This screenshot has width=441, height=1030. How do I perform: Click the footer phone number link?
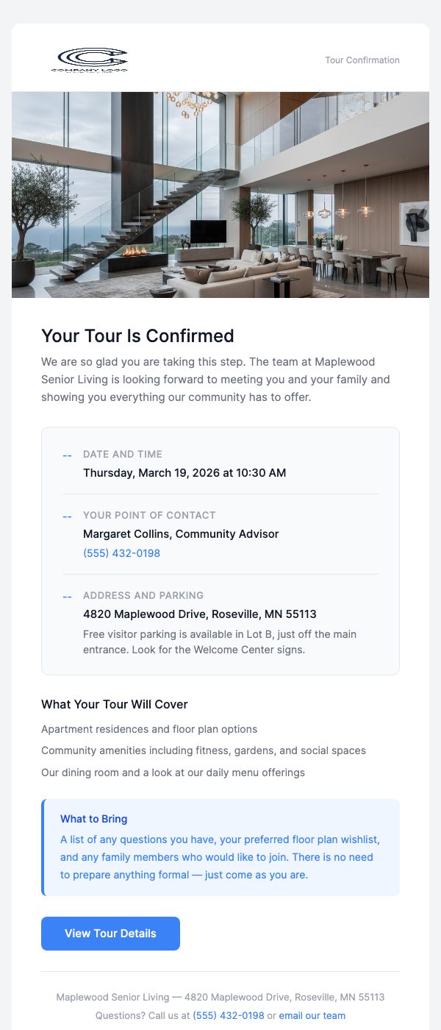point(227,1015)
